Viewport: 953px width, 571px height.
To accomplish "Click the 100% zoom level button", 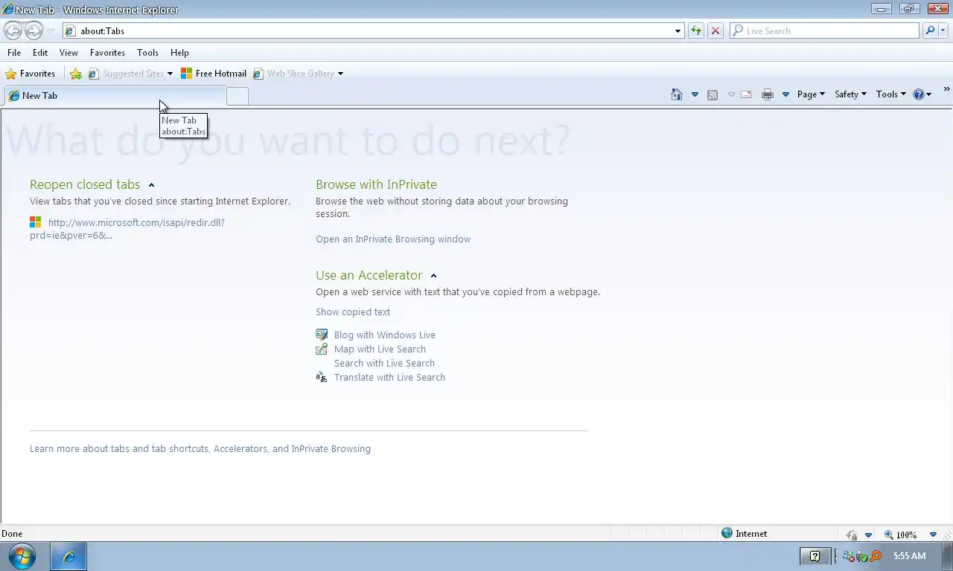I will pos(901,535).
